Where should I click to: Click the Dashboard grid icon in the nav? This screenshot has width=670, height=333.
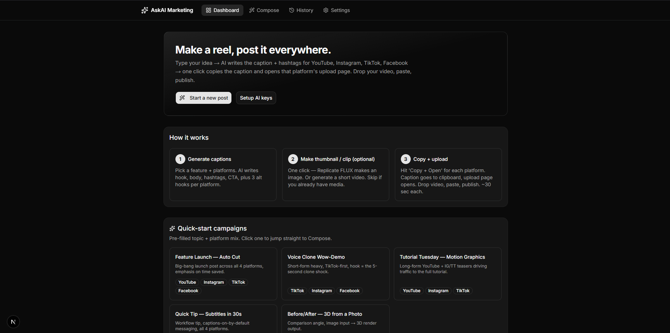point(209,10)
